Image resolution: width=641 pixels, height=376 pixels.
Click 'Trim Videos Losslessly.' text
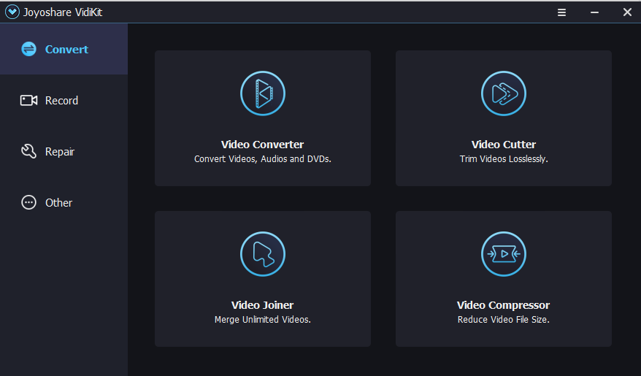[x=503, y=159]
